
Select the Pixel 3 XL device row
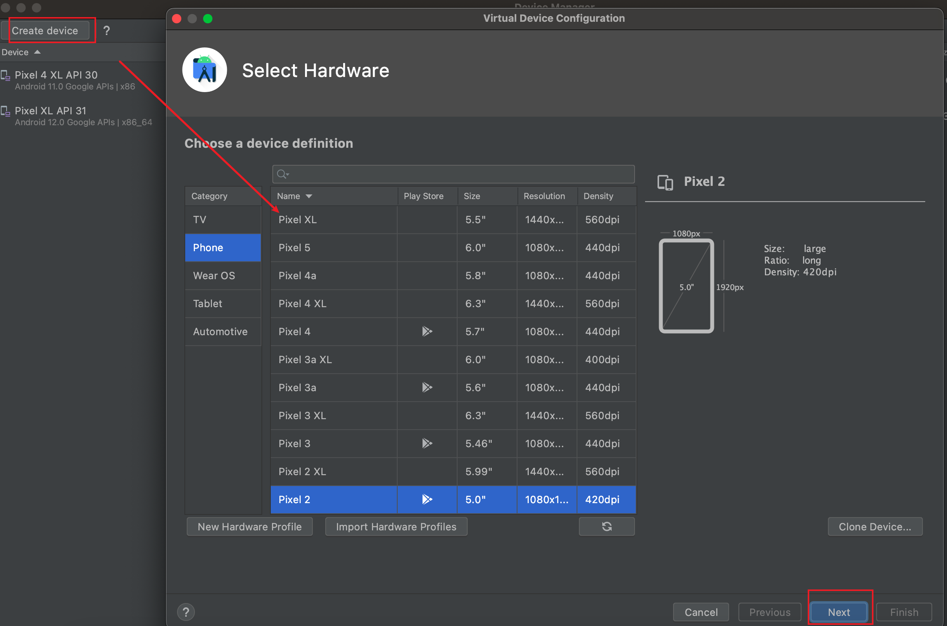453,415
